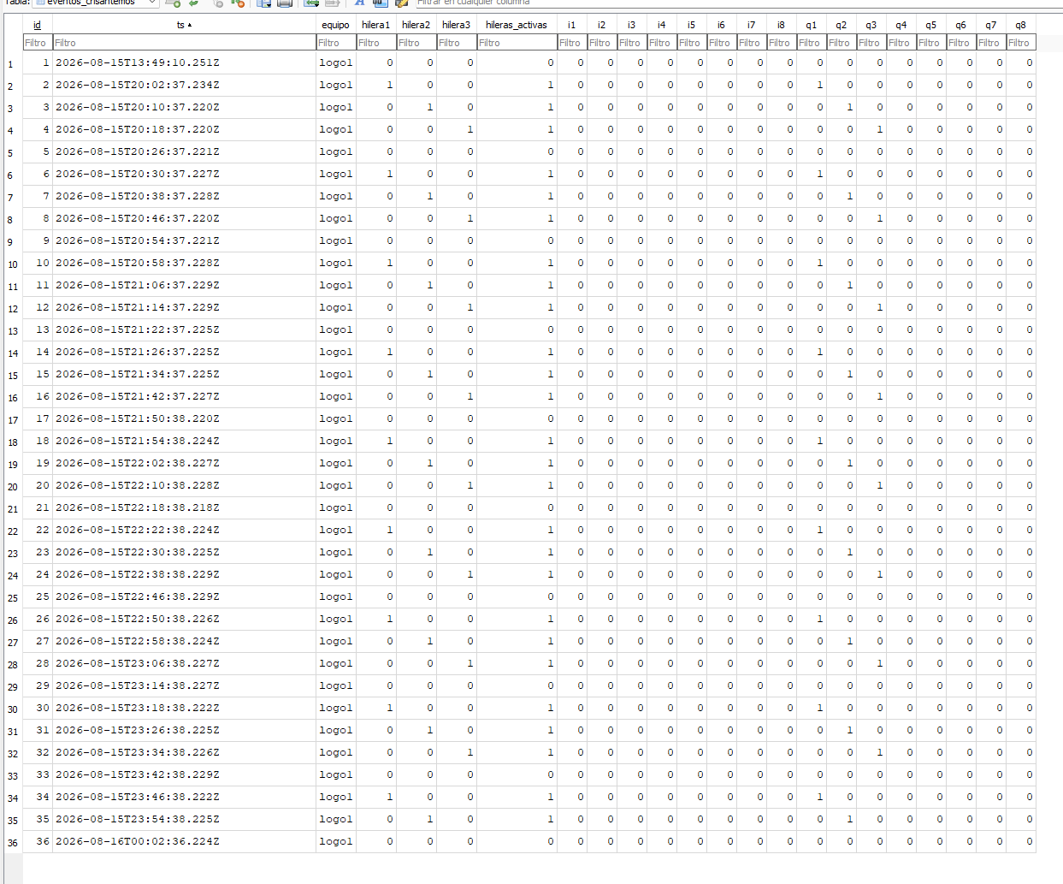Image resolution: width=1063 pixels, height=884 pixels.
Task: Select row header number 5
Action: point(11,152)
